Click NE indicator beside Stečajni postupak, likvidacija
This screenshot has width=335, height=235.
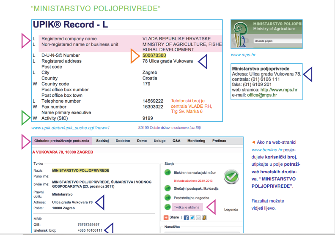click(x=167, y=188)
